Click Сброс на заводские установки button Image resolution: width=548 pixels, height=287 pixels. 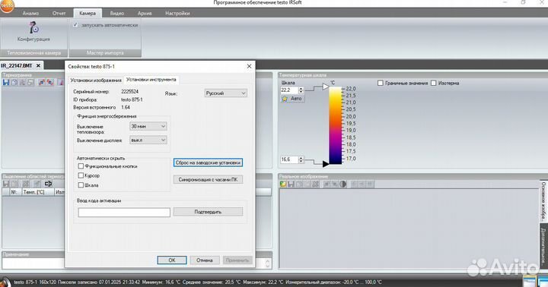(208, 162)
